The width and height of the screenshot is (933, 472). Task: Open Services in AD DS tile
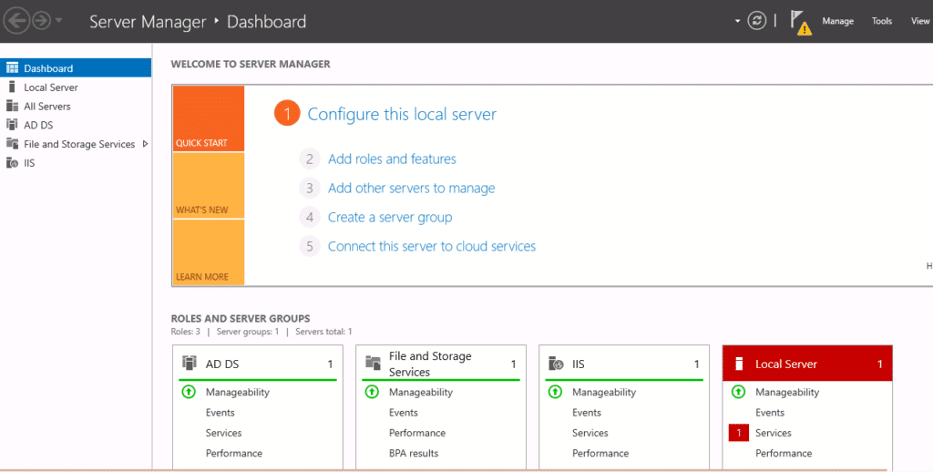click(x=224, y=433)
